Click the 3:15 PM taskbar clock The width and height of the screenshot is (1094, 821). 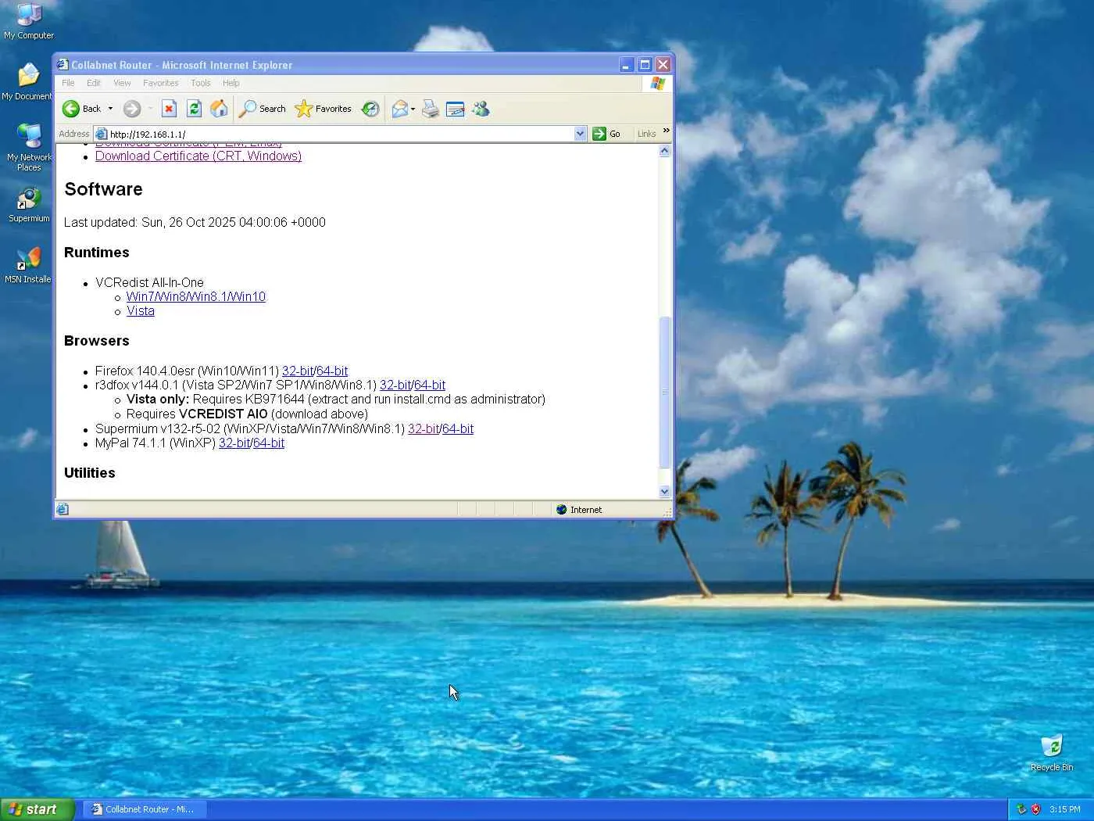(x=1065, y=809)
